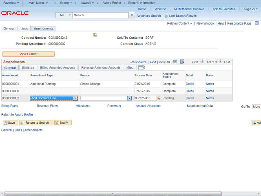Select the Billing Amended Amounts tab

click(58, 68)
